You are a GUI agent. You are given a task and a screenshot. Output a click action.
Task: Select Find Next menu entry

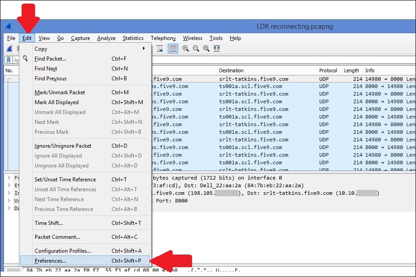pyautogui.click(x=85, y=69)
